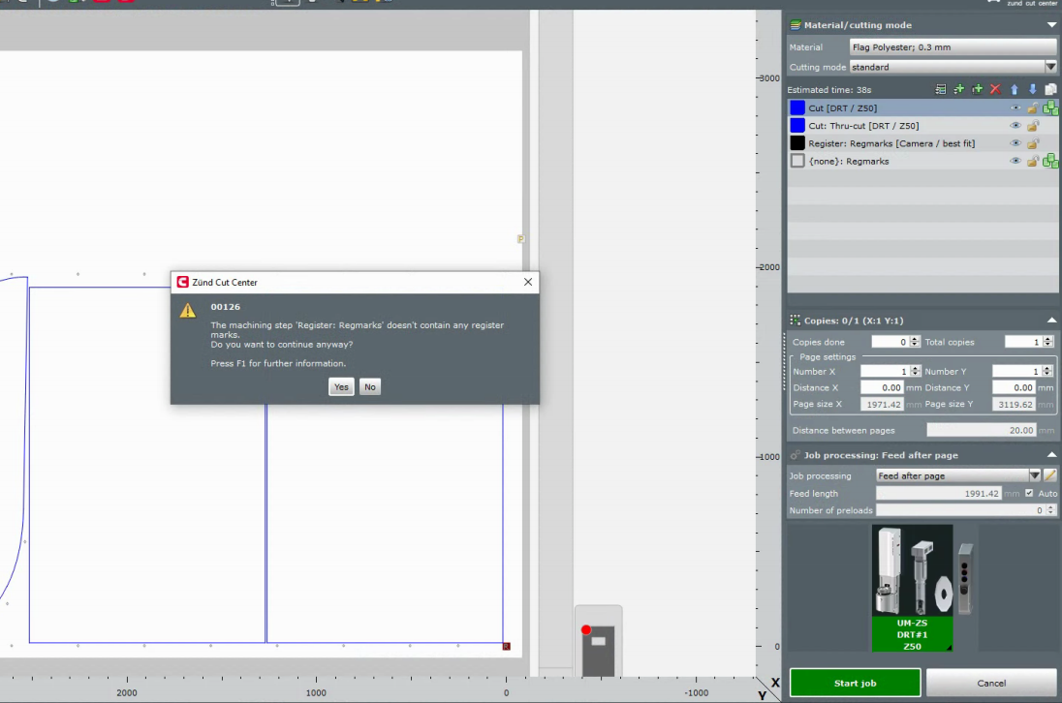Add a new method with green plus arrow icon

pyautogui.click(x=958, y=89)
